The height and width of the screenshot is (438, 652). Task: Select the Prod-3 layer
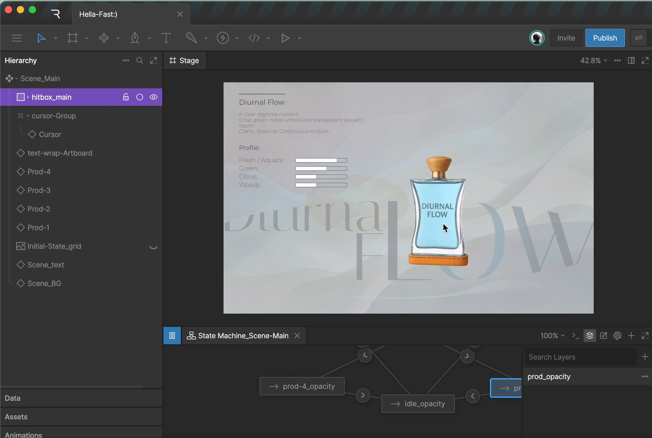point(81,190)
